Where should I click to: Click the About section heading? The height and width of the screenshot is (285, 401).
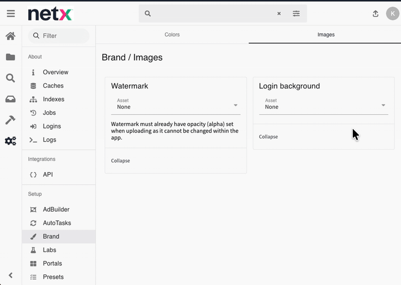click(35, 57)
